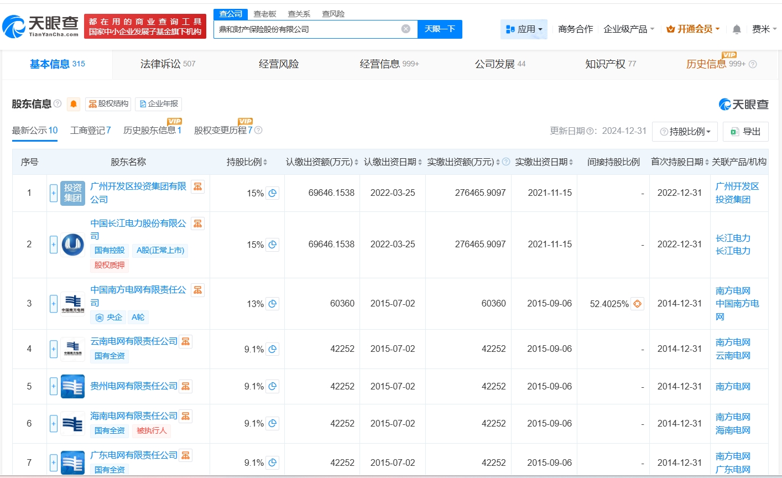Open the pie chart icon for 海南电网 9.1%
782x478 pixels.
[272, 424]
